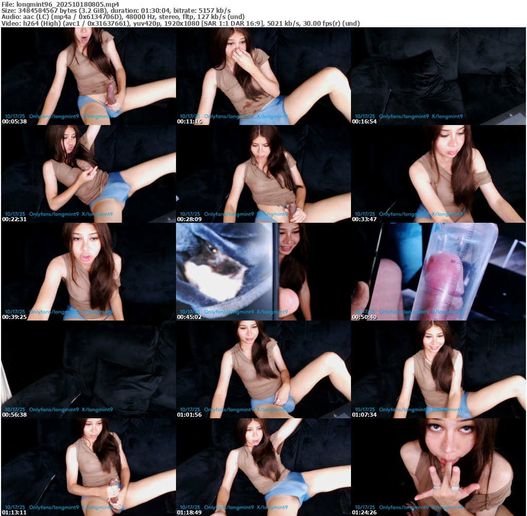
Task: Select the frame at 01:18:49
Action: [263, 467]
